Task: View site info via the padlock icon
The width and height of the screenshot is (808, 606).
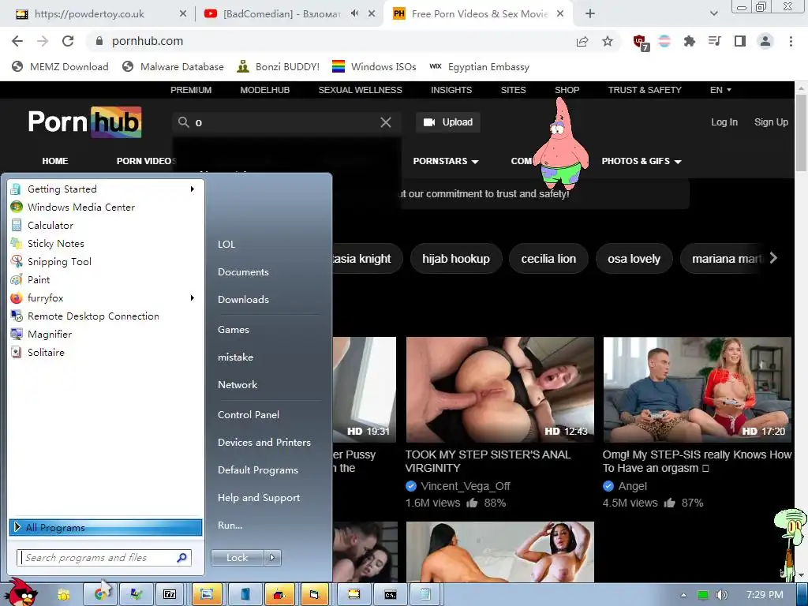Action: click(x=99, y=41)
